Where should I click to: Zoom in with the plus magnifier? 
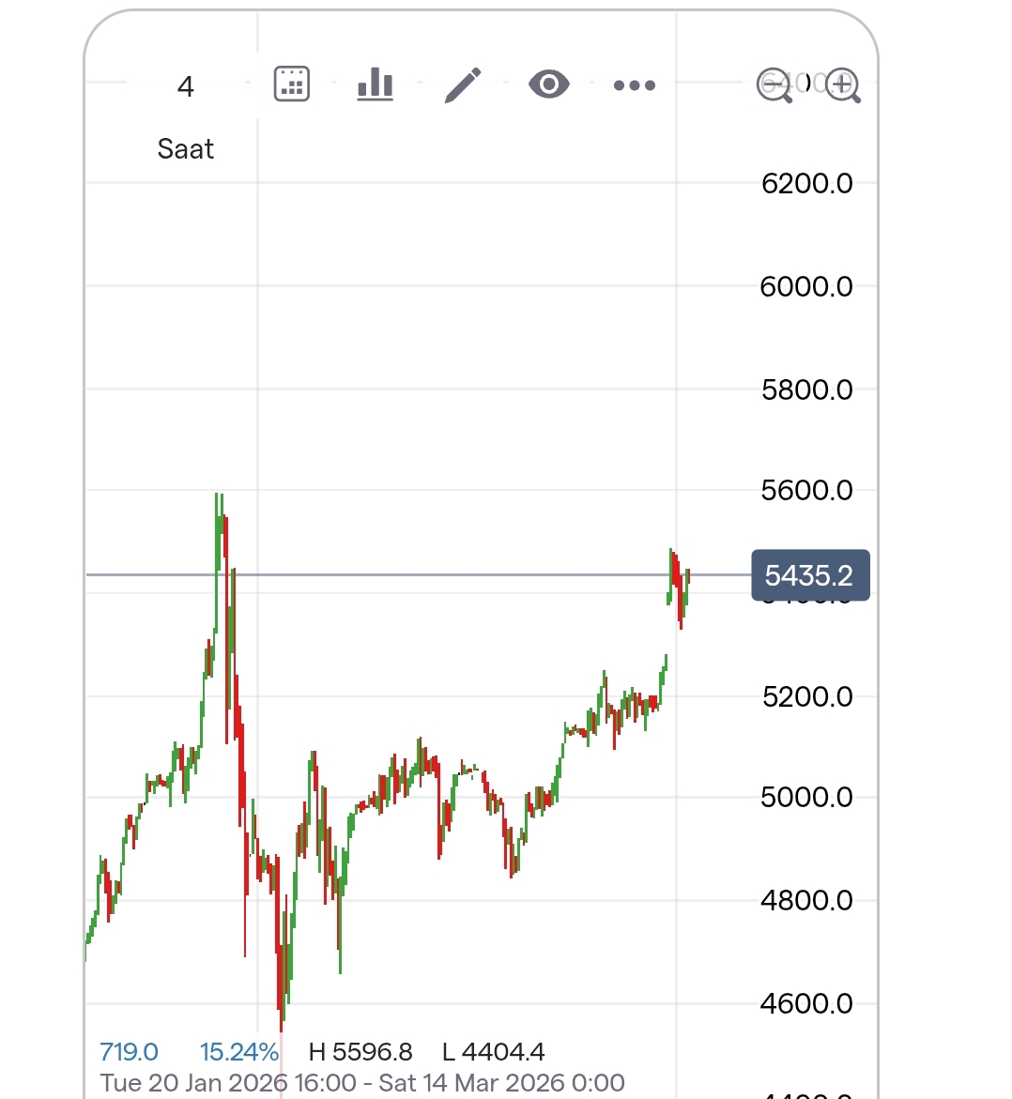(x=843, y=85)
